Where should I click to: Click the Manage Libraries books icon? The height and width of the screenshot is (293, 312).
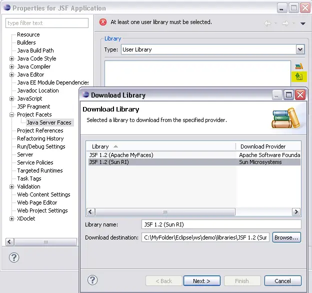click(299, 66)
